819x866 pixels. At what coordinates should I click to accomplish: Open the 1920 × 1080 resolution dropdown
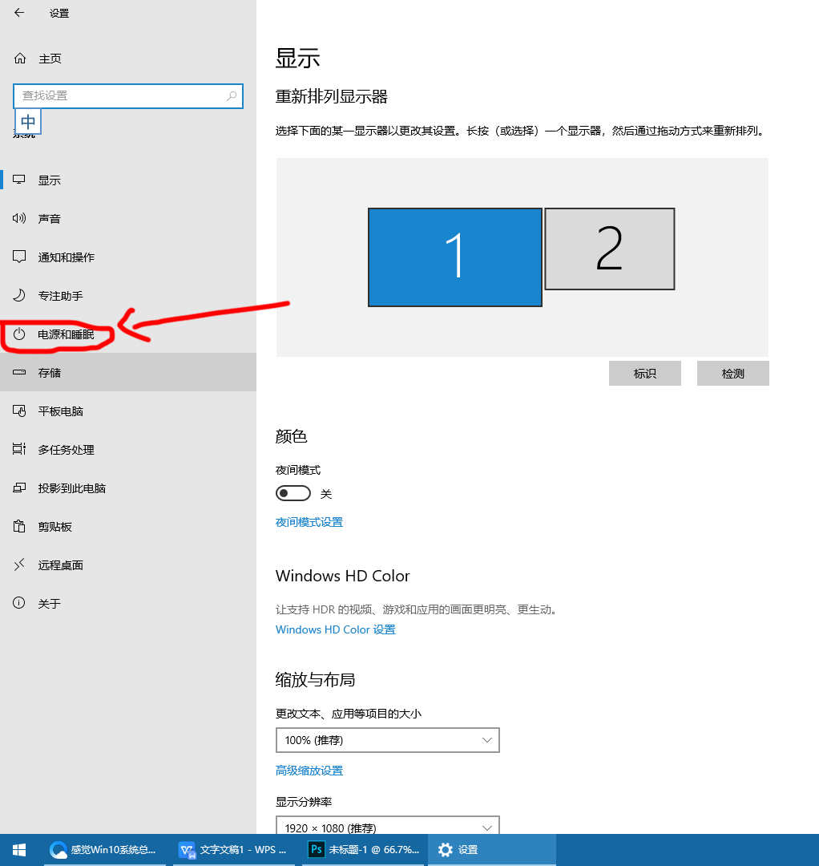(387, 827)
